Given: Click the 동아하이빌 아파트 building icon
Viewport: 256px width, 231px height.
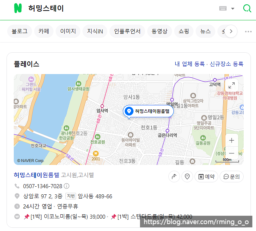Looking at the screenshot, I should (x=131, y=135).
